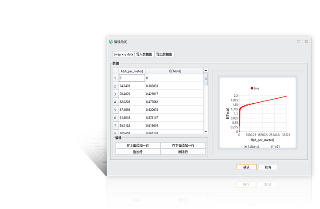Click the Swap x-y data button

pyautogui.click(x=123, y=54)
